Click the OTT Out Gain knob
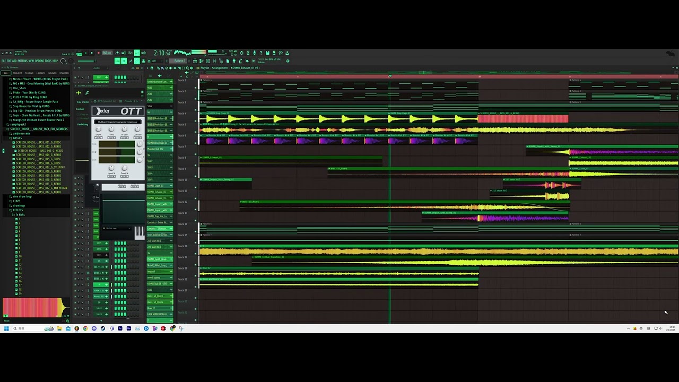679x382 pixels. click(x=137, y=129)
